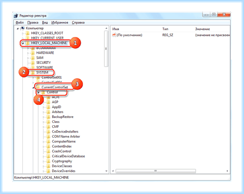244x194 pixels.
Task: Click the CoDeviceInstallers folder icon
Action: (48, 132)
